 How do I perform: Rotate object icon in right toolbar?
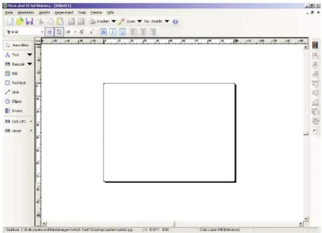315,131
